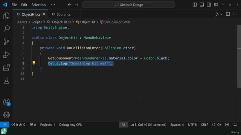The height and width of the screenshot is (135, 241).
Task: Open the Explorer view in activity bar
Action: point(6,16)
